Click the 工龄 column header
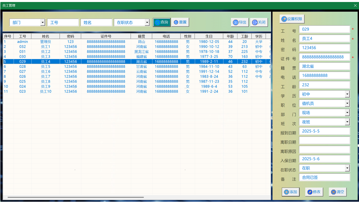The image size is (359, 202). [x=244, y=36]
